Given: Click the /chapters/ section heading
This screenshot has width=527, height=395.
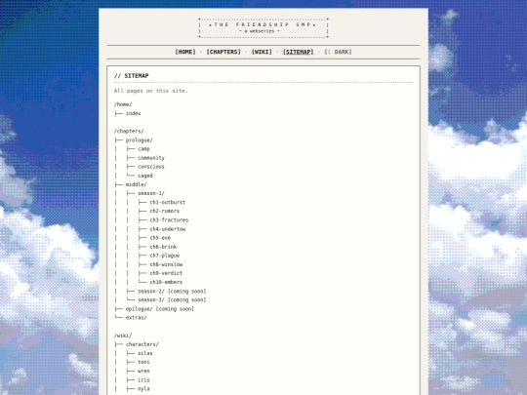Looking at the screenshot, I should point(129,132).
